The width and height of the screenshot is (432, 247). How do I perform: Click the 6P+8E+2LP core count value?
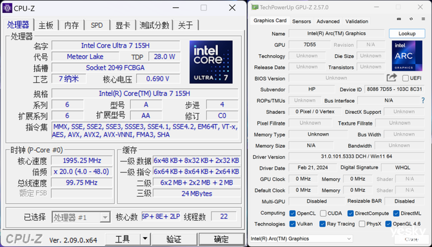pyautogui.click(x=161, y=216)
